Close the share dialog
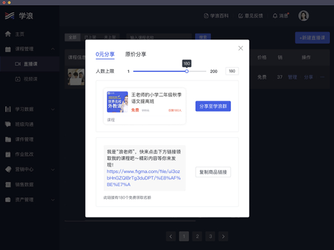 click(241, 48)
